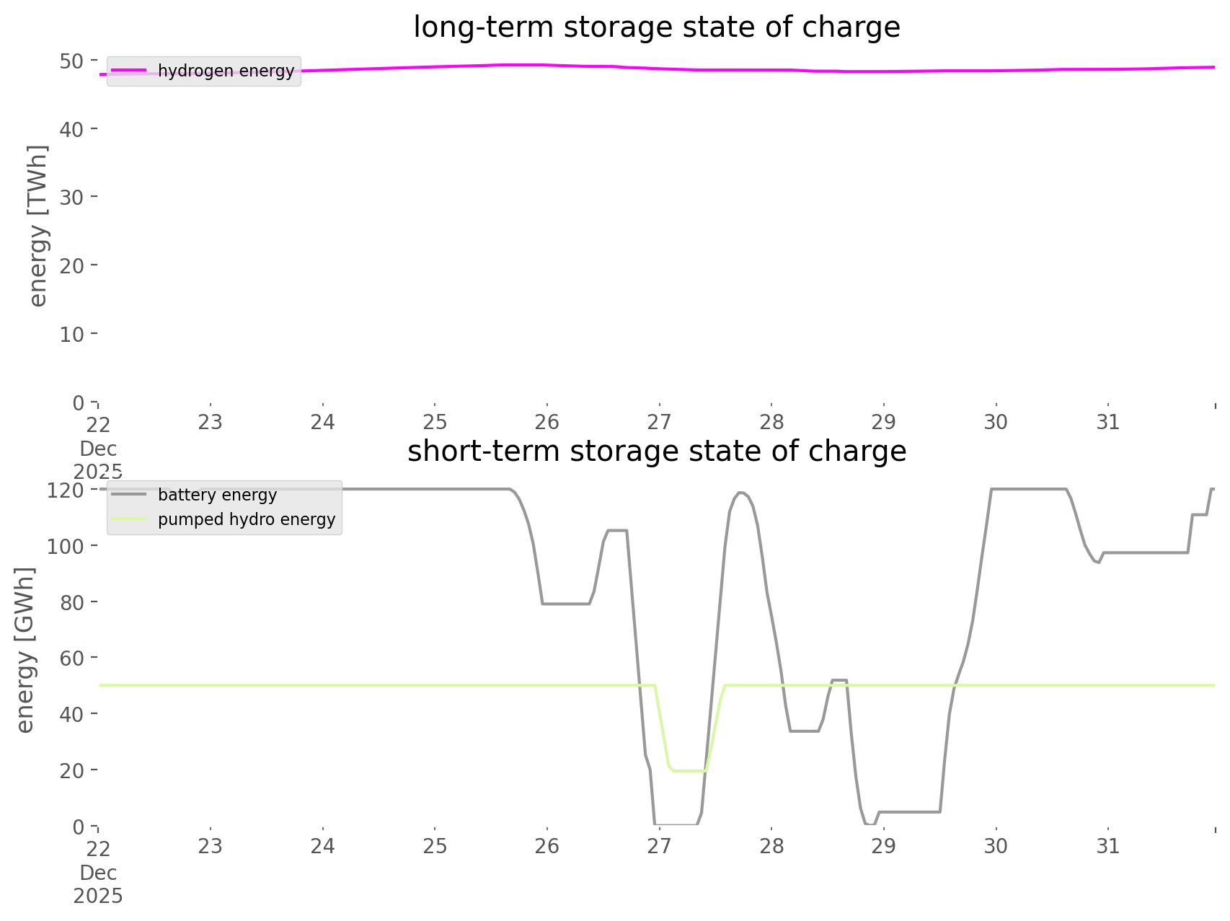Screen dimensions: 1230x921
Task: Click the 'long-term storage state of charge' title
Action: point(656,27)
